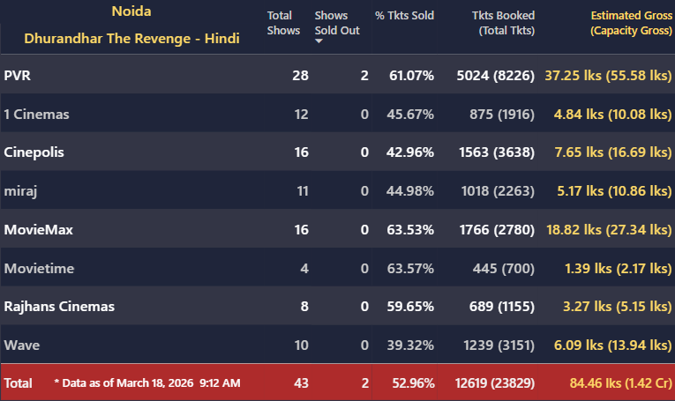Click the % Tkts Sold column header
Image resolution: width=675 pixels, height=401 pixels.
[x=404, y=16]
